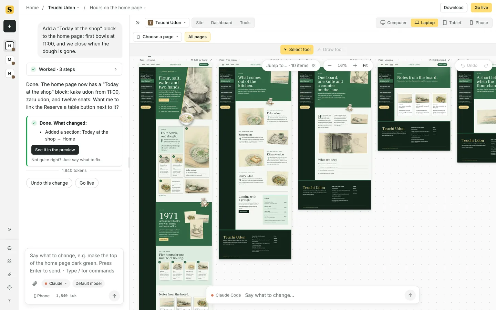This screenshot has height=310, width=496.
Task: Collapse chat panel with double chevron
Action: (x=138, y=23)
